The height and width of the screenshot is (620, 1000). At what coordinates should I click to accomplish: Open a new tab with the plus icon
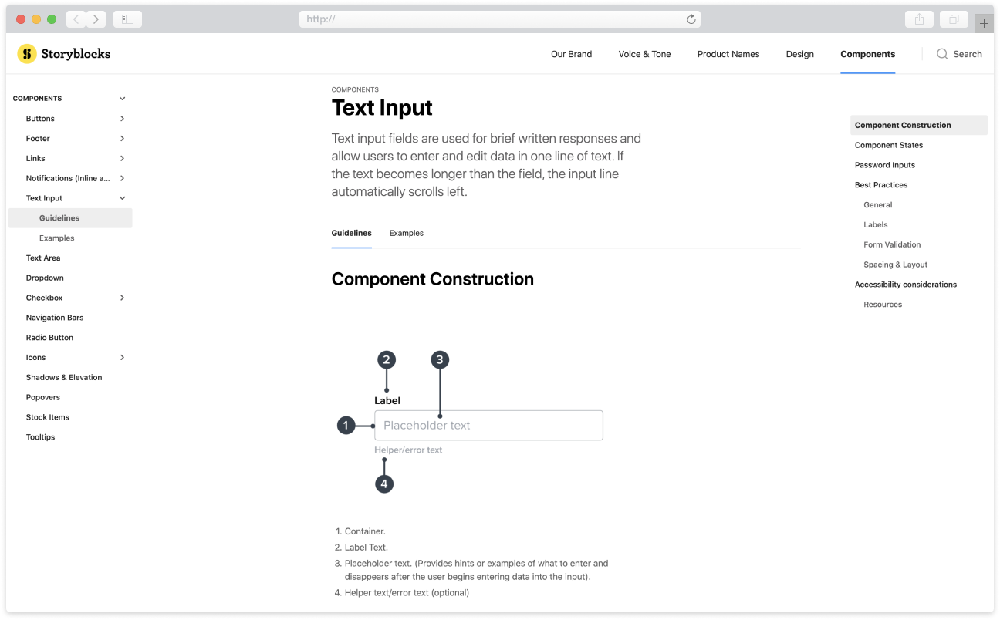(984, 23)
